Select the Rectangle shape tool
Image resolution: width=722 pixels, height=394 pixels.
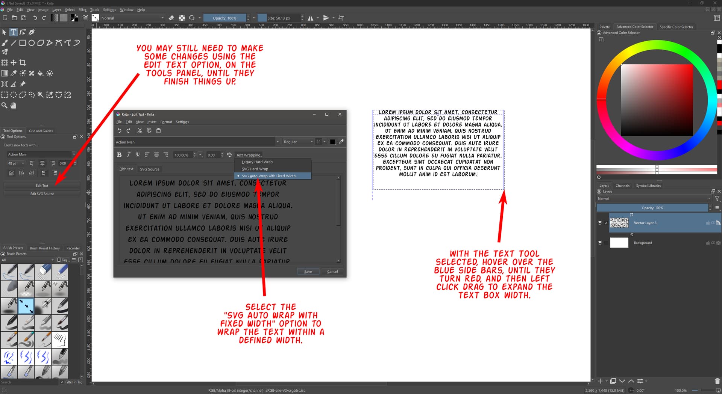click(23, 43)
